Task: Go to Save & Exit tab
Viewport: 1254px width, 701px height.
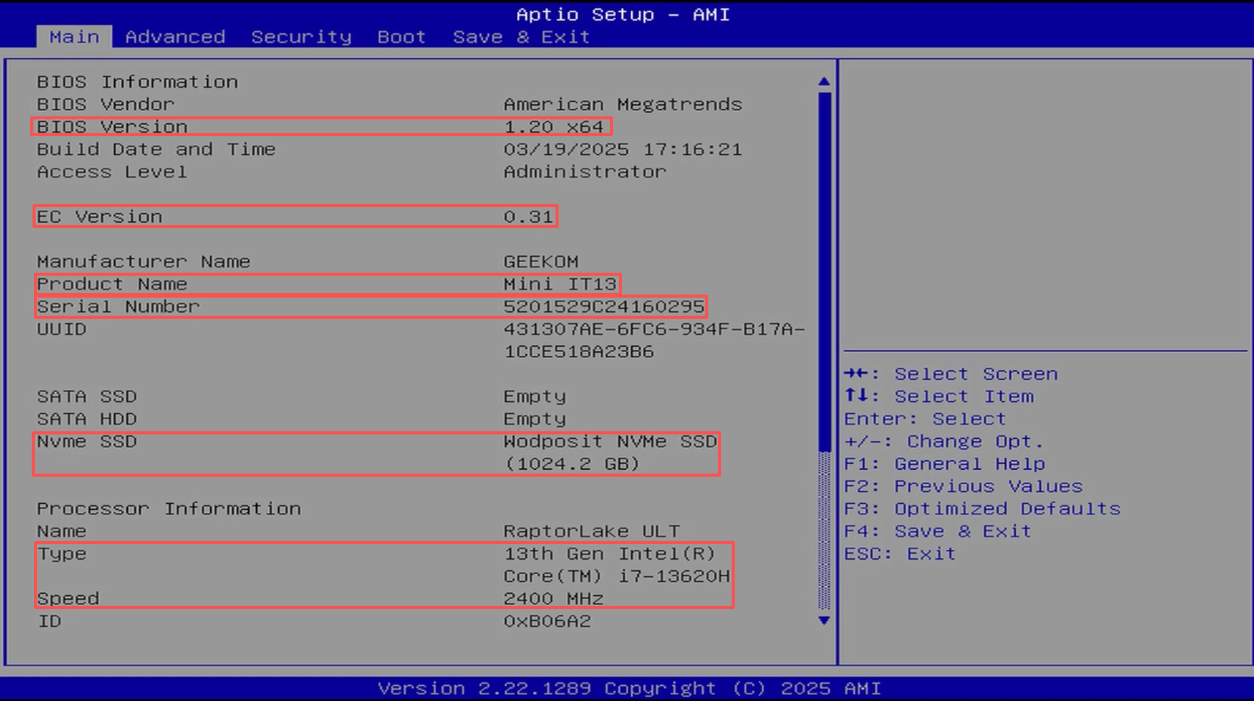Action: click(x=521, y=37)
